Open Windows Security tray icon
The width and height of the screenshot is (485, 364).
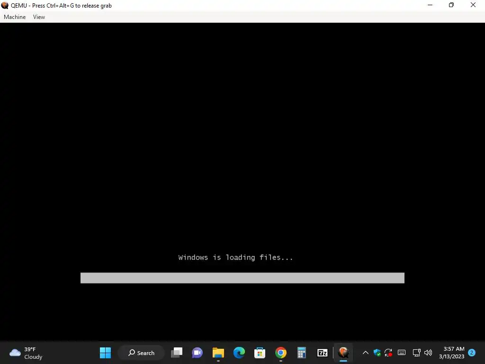(377, 353)
